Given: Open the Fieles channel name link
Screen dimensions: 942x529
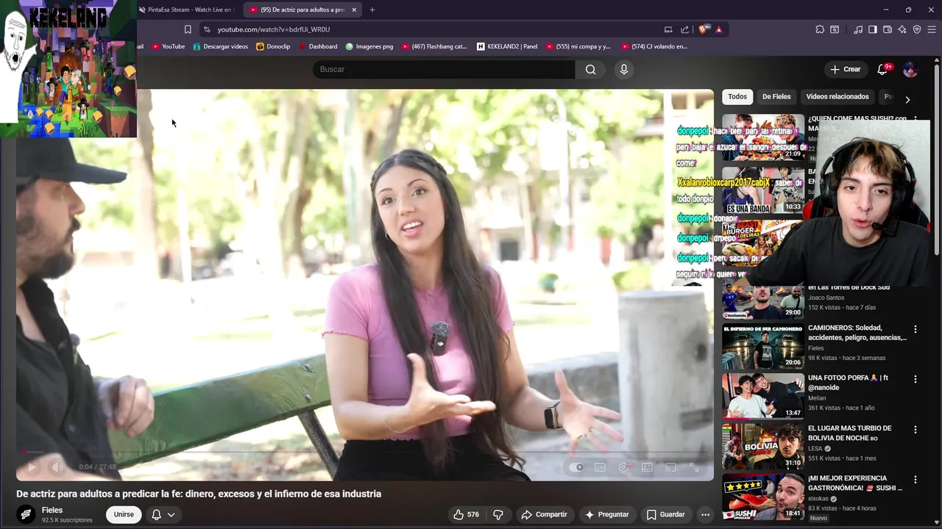Looking at the screenshot, I should pyautogui.click(x=52, y=510).
